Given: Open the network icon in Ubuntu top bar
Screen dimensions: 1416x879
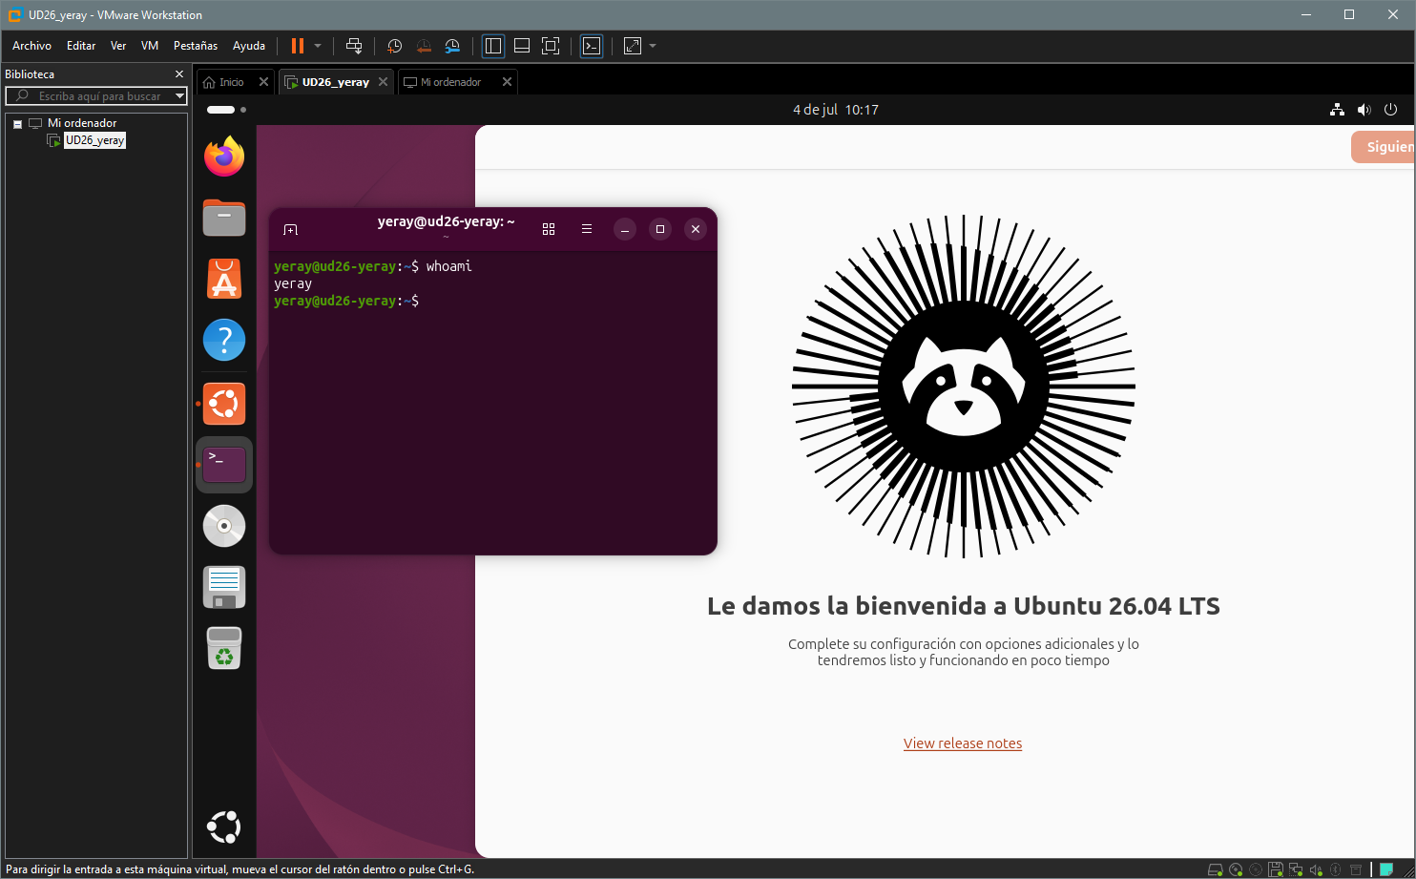Looking at the screenshot, I should (x=1337, y=110).
